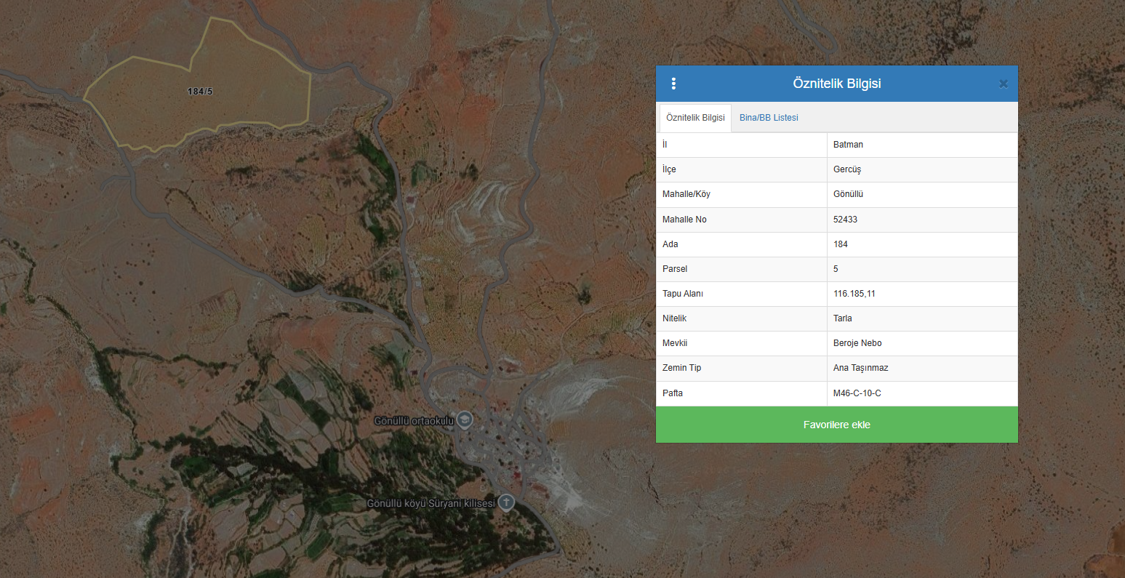Image resolution: width=1125 pixels, height=578 pixels.
Task: Click the Mahalle No value 52433
Action: [x=845, y=220]
